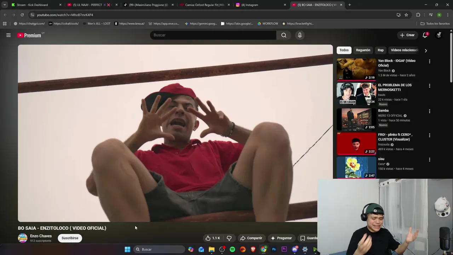Open options for Yan Block IDGAF video

click(430, 61)
